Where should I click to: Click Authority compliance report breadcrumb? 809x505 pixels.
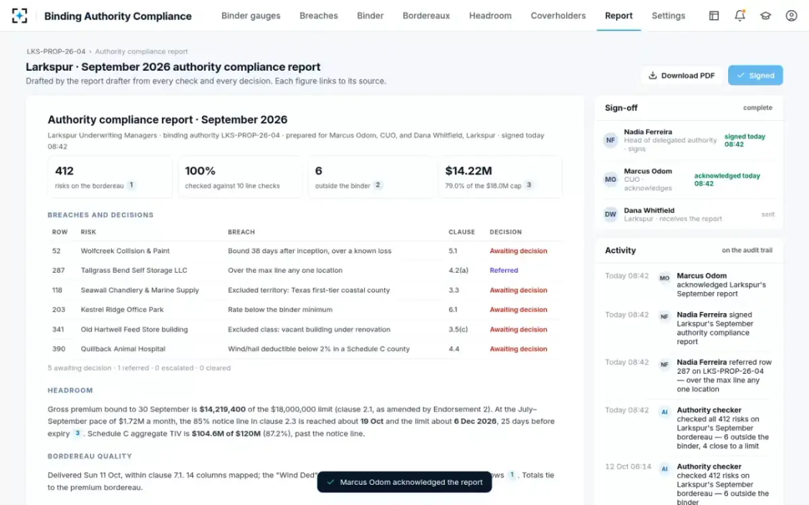142,52
